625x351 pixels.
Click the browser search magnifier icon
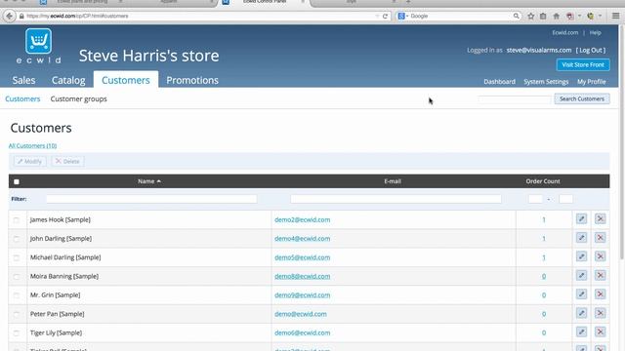coord(517,16)
